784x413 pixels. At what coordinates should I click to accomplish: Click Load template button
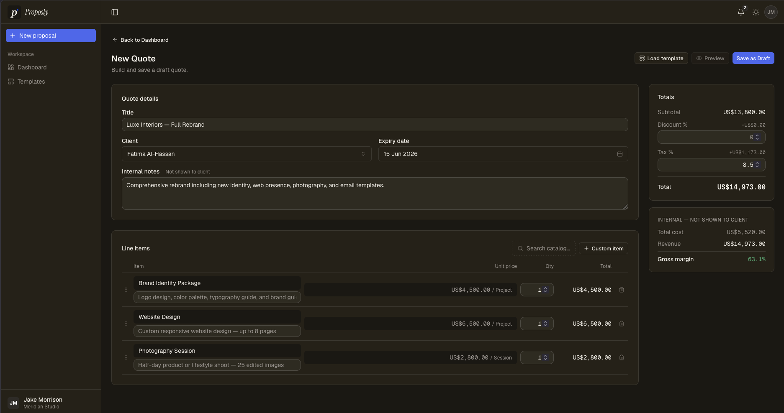pos(661,58)
